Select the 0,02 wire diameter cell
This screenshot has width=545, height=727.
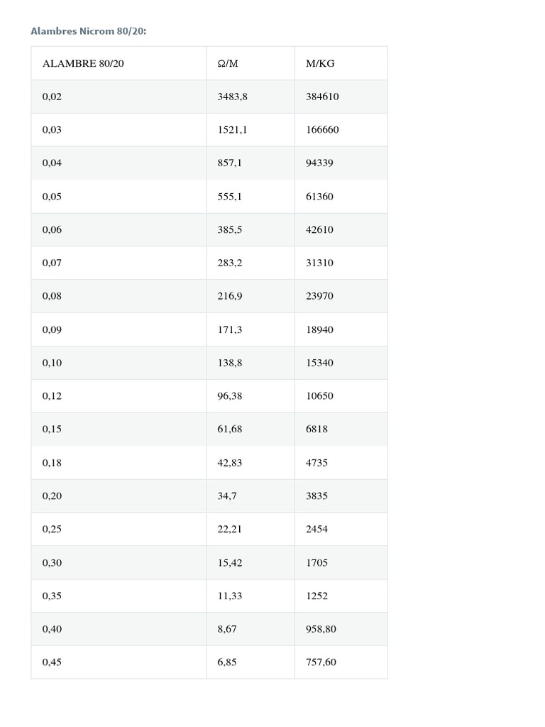click(53, 97)
